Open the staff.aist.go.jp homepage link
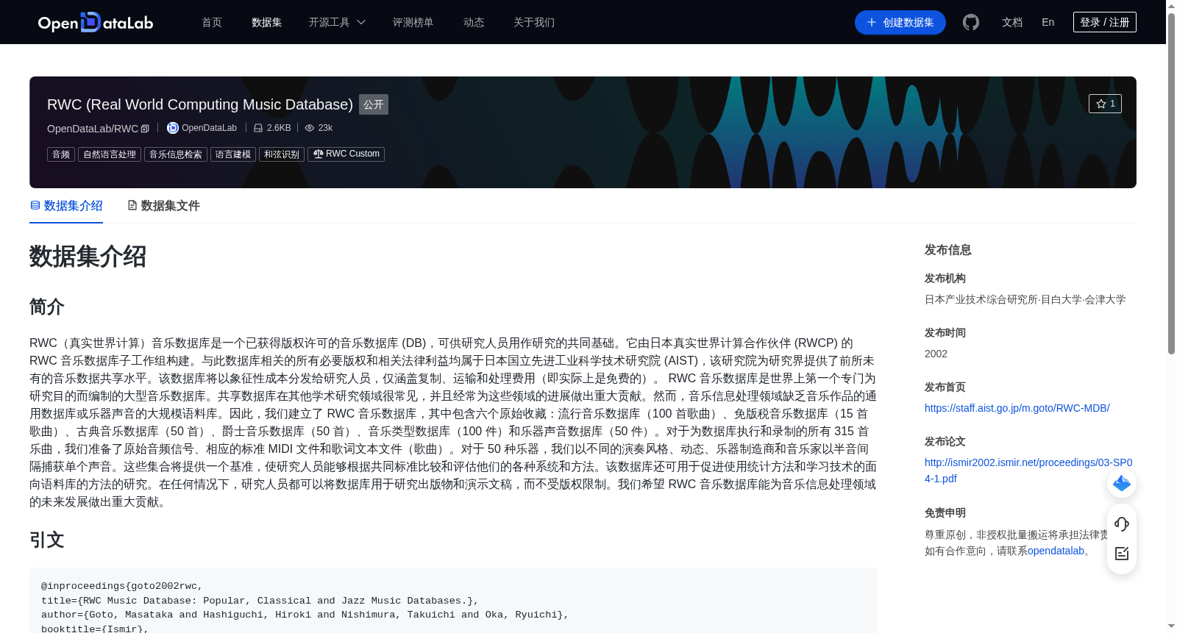Screen dimensions: 1177x633 (x=1017, y=408)
